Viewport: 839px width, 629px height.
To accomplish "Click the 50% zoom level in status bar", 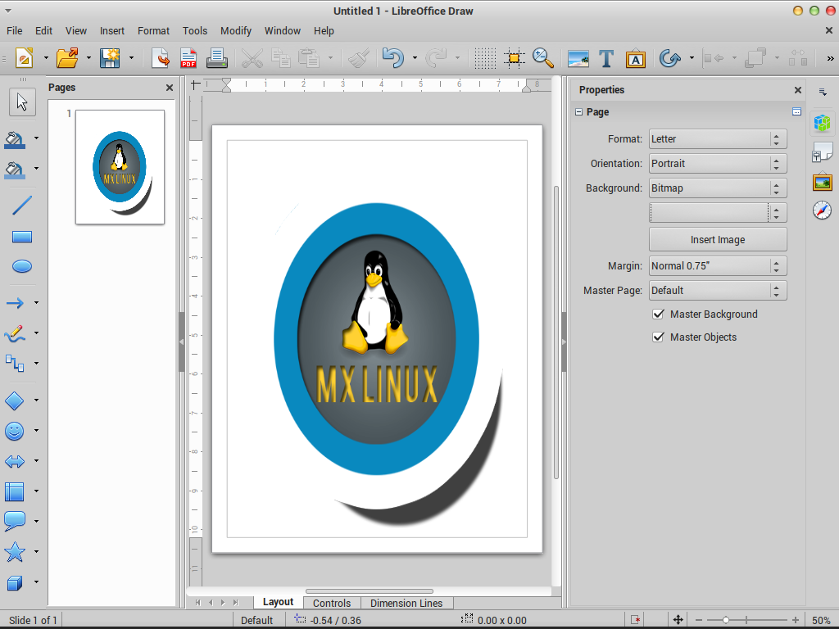I will [x=821, y=621].
